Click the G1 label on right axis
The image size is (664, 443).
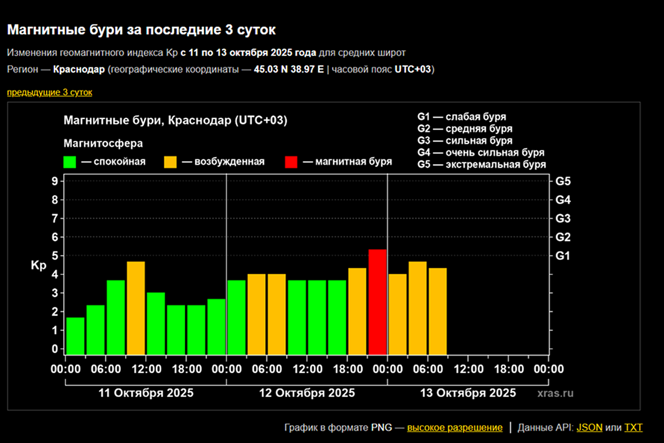point(563,256)
